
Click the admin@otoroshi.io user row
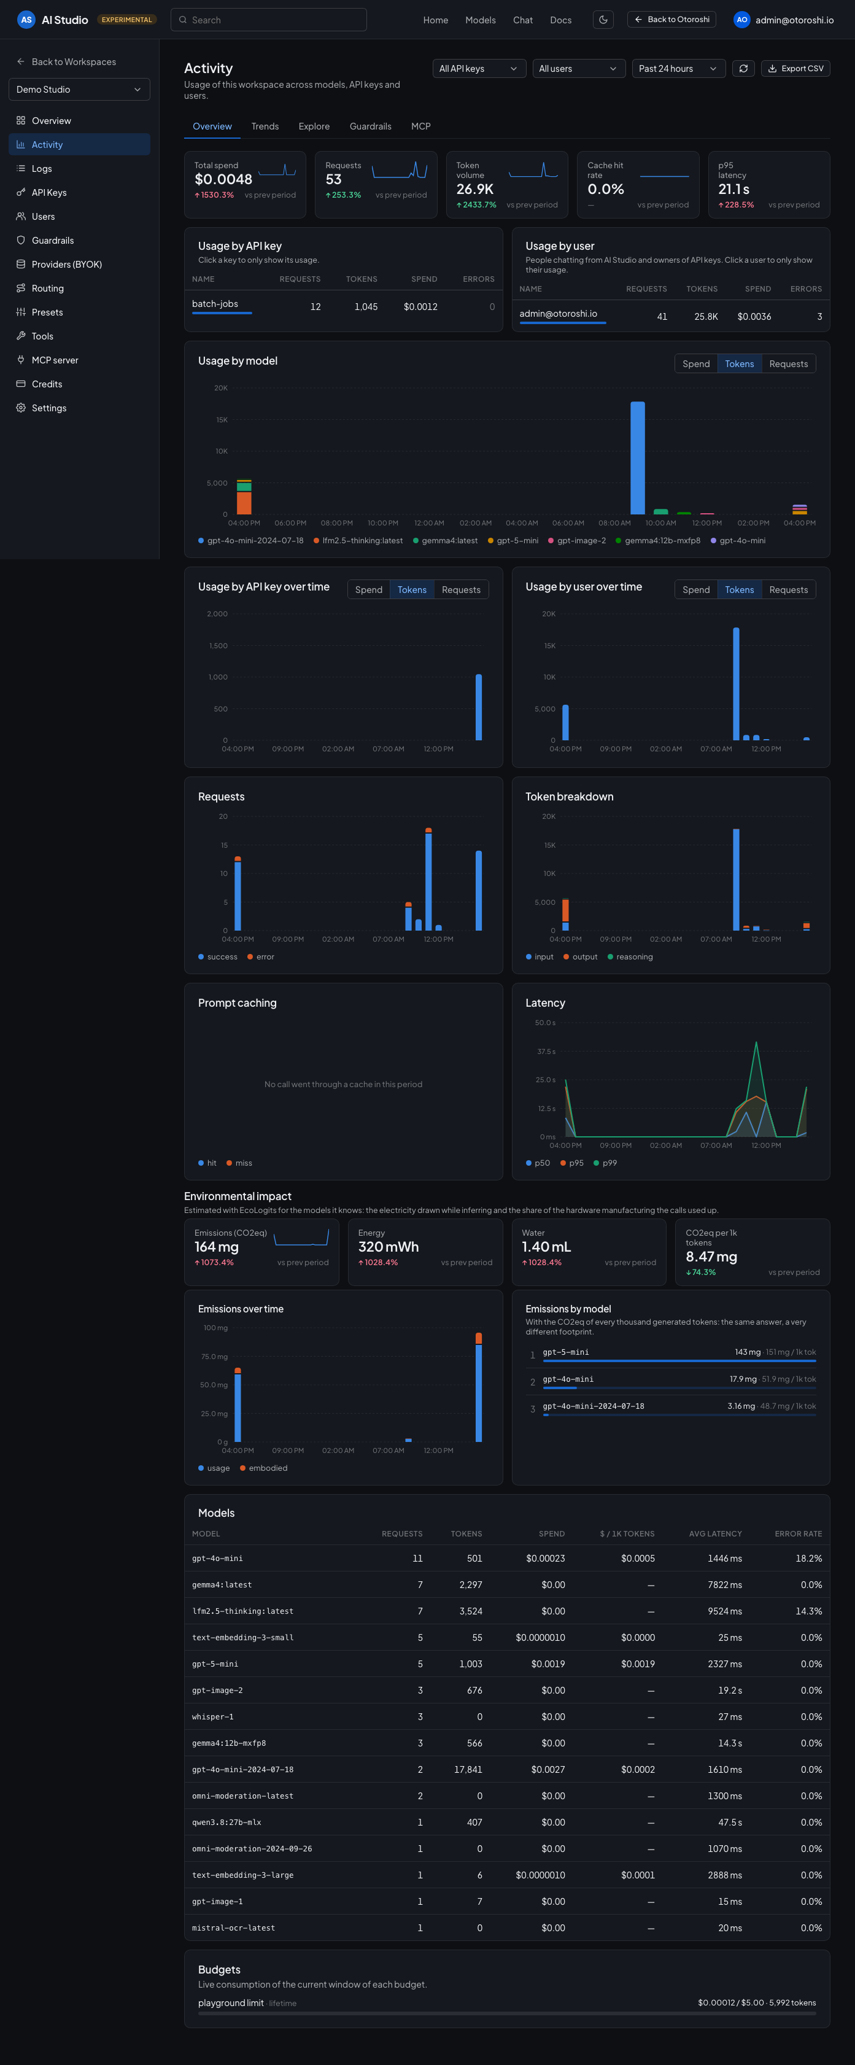point(671,317)
